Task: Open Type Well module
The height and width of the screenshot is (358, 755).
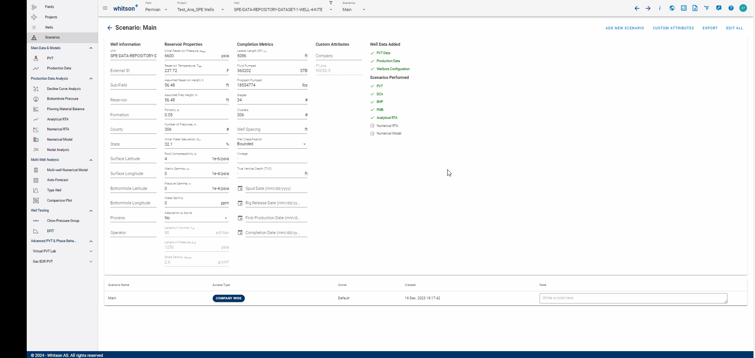Action: pyautogui.click(x=62, y=190)
